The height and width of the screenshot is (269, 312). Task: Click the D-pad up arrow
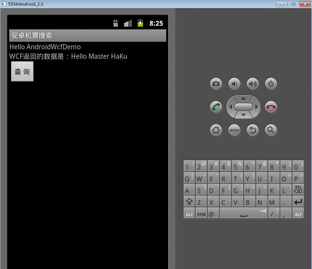pyautogui.click(x=243, y=98)
